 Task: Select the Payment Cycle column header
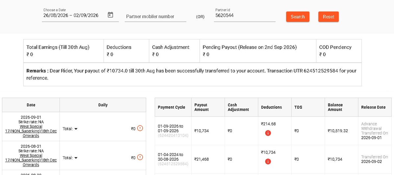click(x=173, y=107)
